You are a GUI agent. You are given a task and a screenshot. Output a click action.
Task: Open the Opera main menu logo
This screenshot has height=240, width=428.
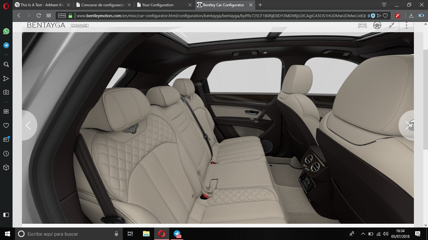[x=6, y=6]
